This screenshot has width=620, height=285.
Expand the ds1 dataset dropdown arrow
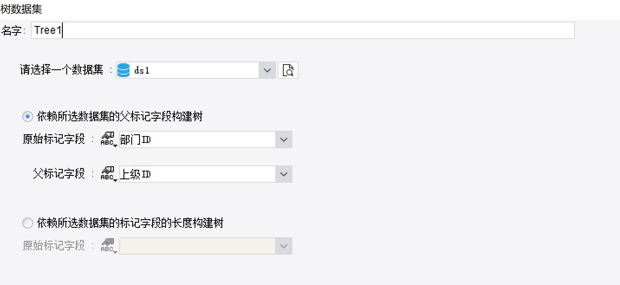coord(267,70)
